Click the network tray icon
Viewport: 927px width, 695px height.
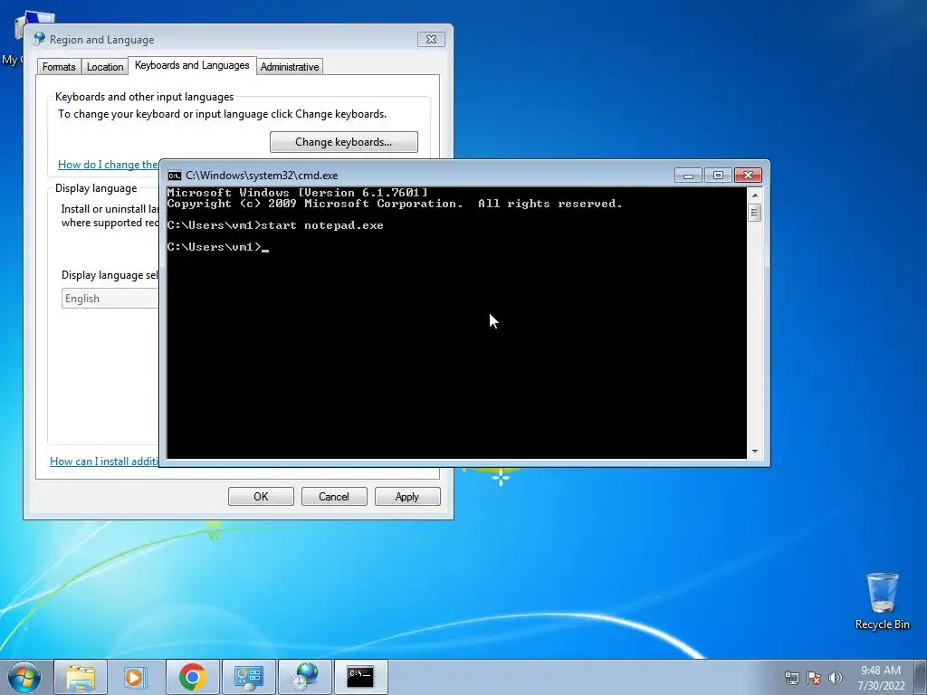[x=791, y=677]
